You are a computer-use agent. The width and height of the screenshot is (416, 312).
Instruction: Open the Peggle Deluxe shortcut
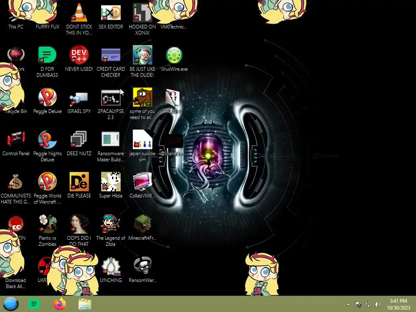47,97
